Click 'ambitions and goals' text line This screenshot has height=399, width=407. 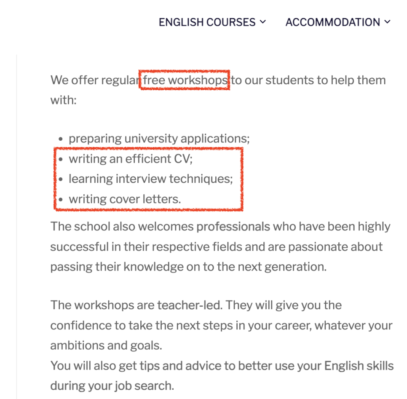[106, 345]
